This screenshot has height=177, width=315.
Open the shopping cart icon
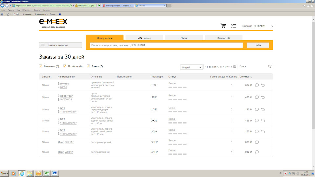[223, 26]
